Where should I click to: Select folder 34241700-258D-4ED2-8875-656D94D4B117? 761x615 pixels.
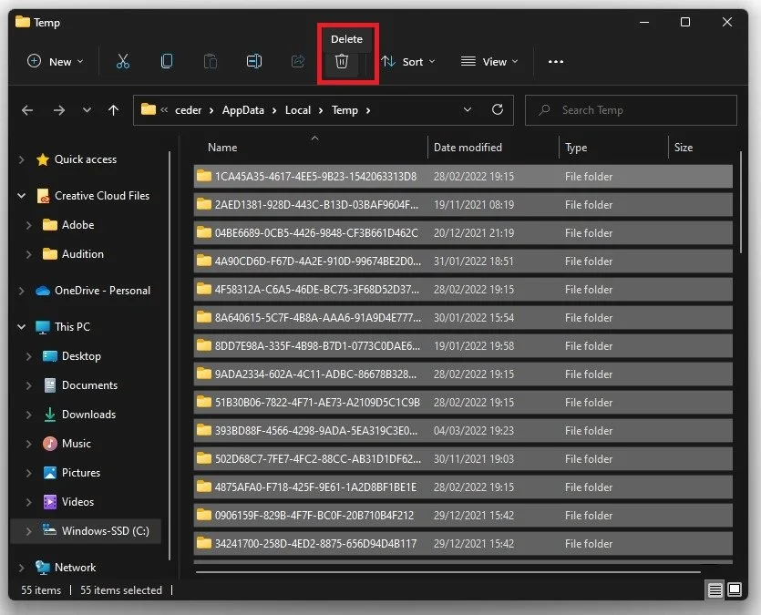click(463, 543)
